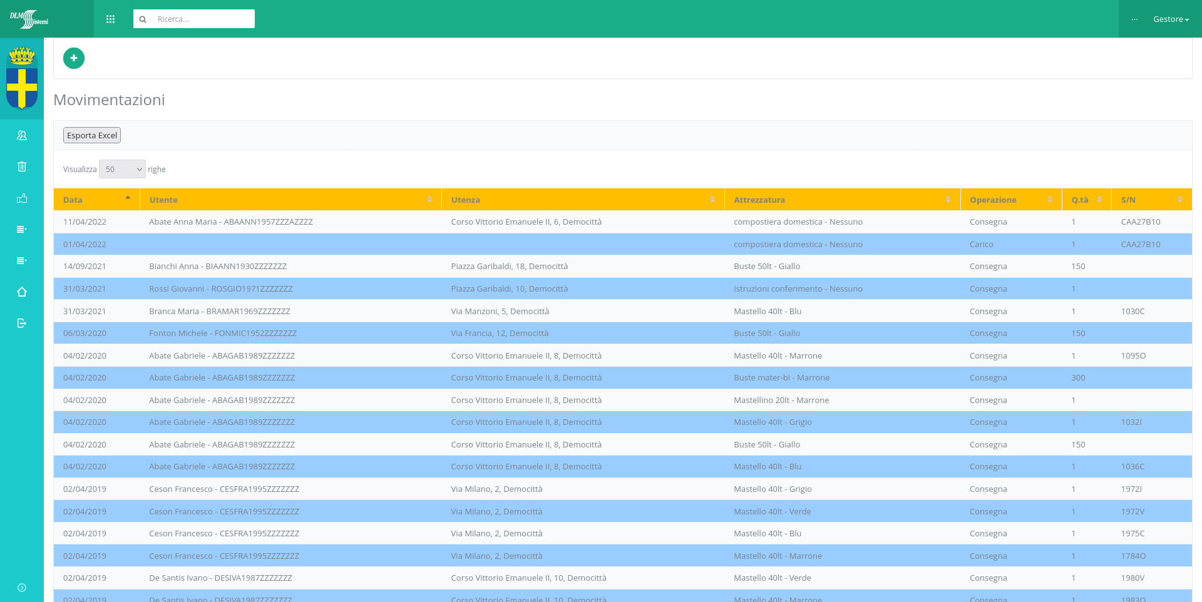This screenshot has height=602, width=1202.
Task: Select the thumbs-up sidebar icon
Action: [x=22, y=198]
